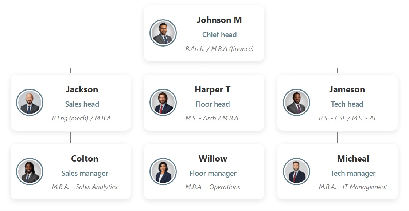Click the avatar on Jackson's Sales head card
The width and height of the screenshot is (409, 211).
tap(30, 103)
